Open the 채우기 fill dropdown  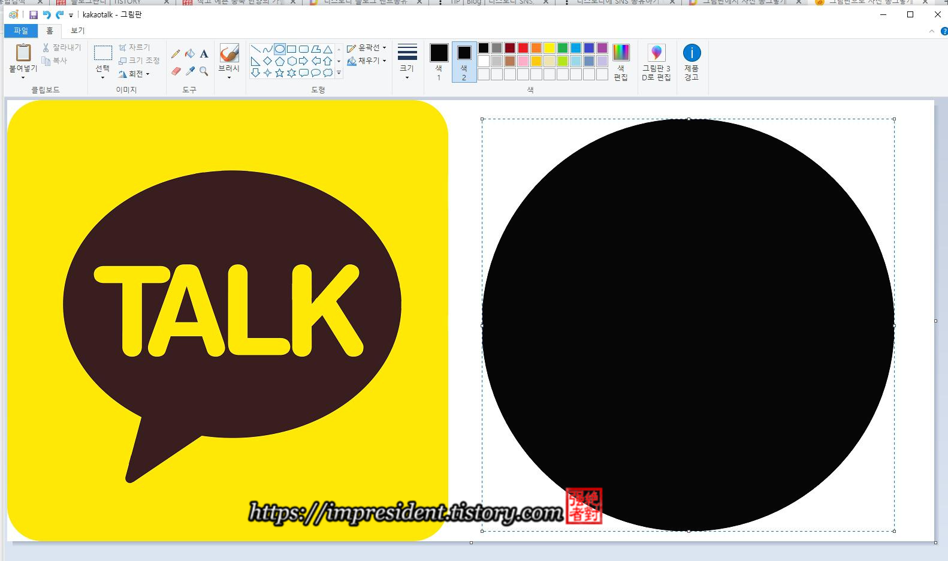click(x=367, y=61)
